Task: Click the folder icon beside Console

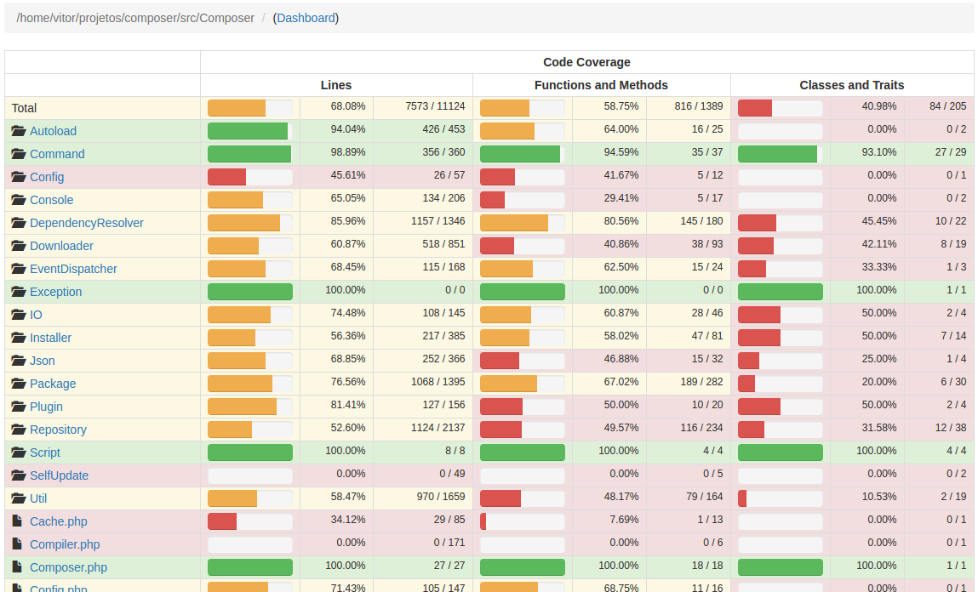Action: [19, 200]
